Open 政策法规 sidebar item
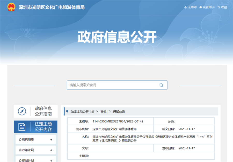This screenshot has width=233, height=162. pos(36,150)
